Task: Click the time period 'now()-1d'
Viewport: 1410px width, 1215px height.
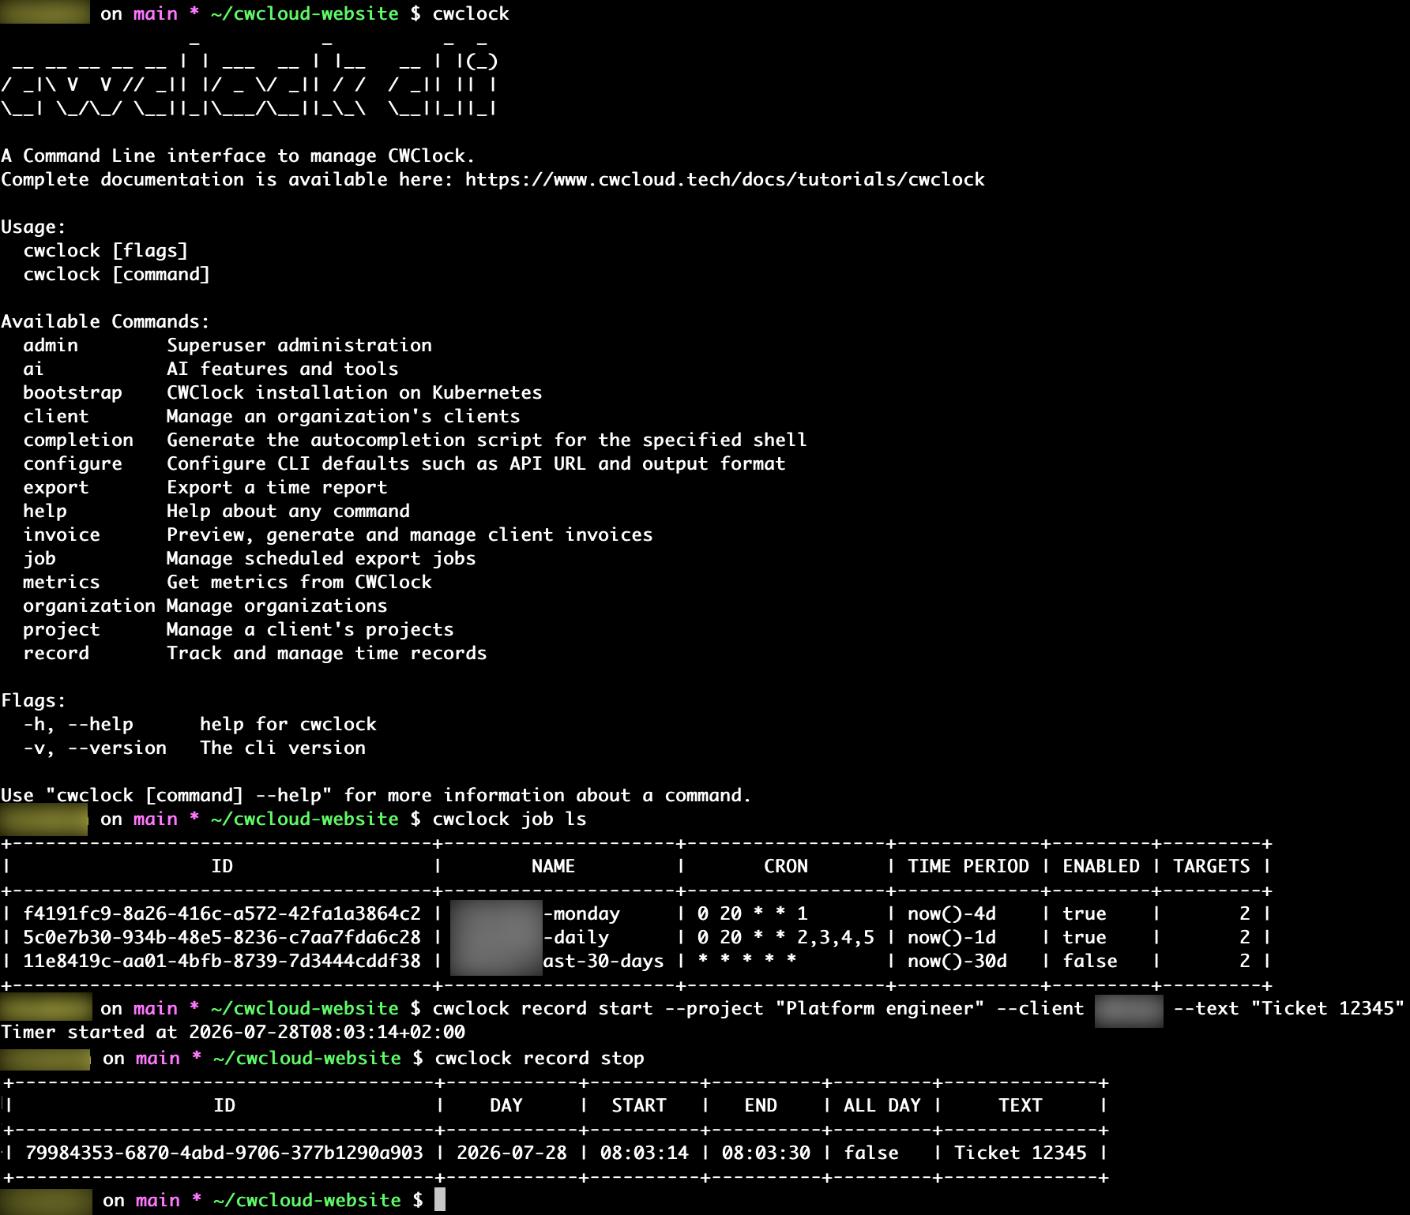Action: click(952, 937)
